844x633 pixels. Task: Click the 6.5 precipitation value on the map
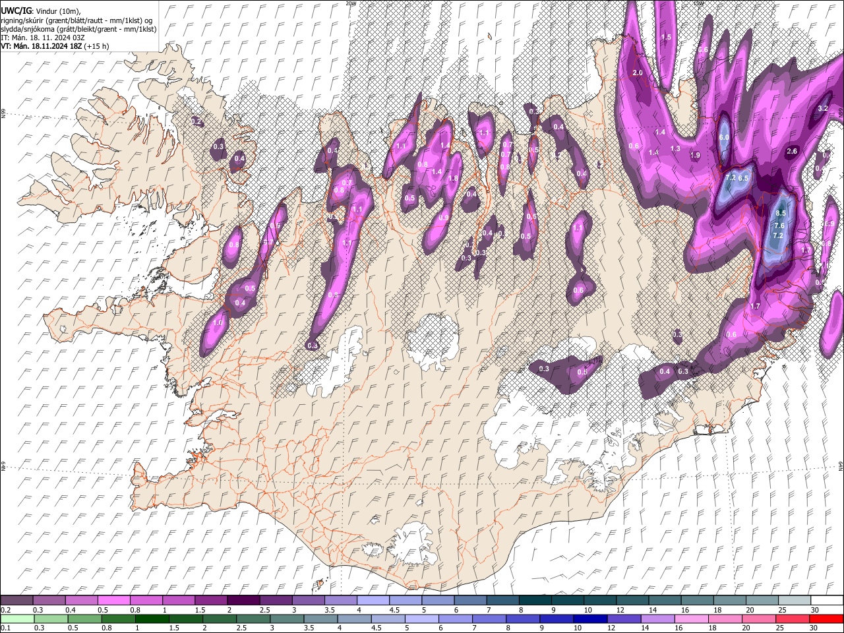[x=743, y=178]
